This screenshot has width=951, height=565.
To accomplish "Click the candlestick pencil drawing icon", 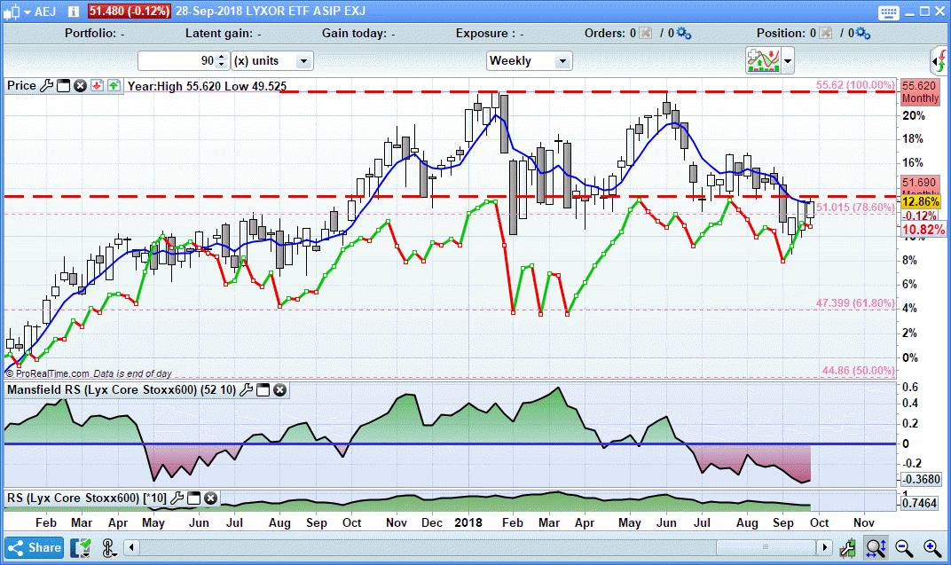I will click(x=847, y=548).
